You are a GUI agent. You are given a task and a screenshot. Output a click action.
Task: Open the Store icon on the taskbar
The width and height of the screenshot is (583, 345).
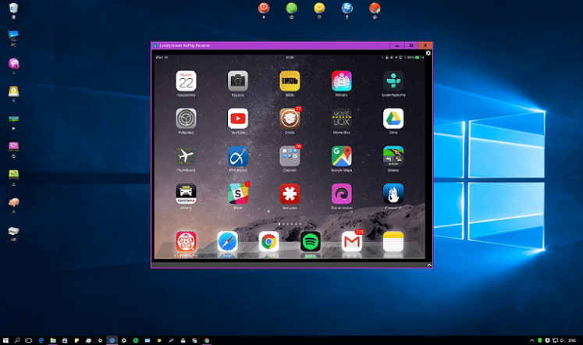(x=65, y=340)
